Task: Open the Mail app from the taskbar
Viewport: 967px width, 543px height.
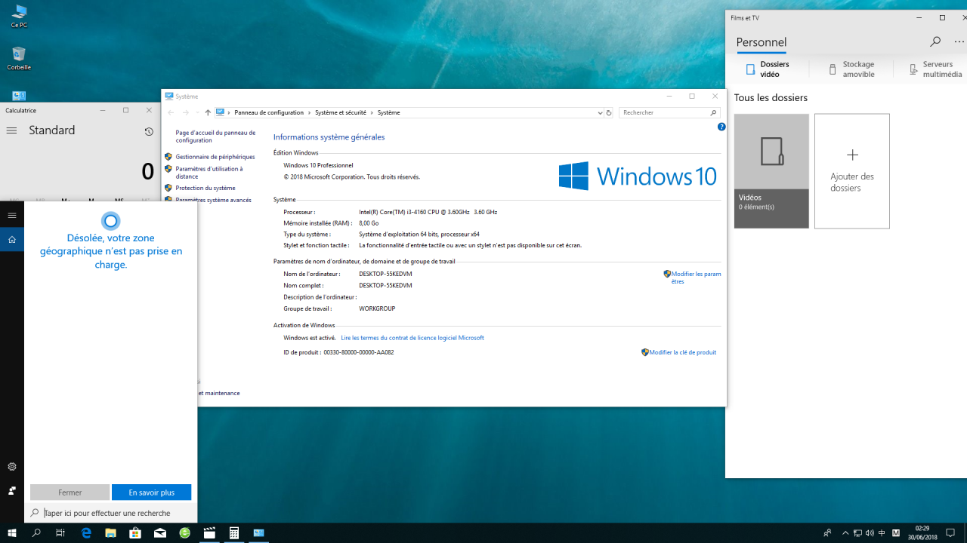Action: [x=160, y=532]
